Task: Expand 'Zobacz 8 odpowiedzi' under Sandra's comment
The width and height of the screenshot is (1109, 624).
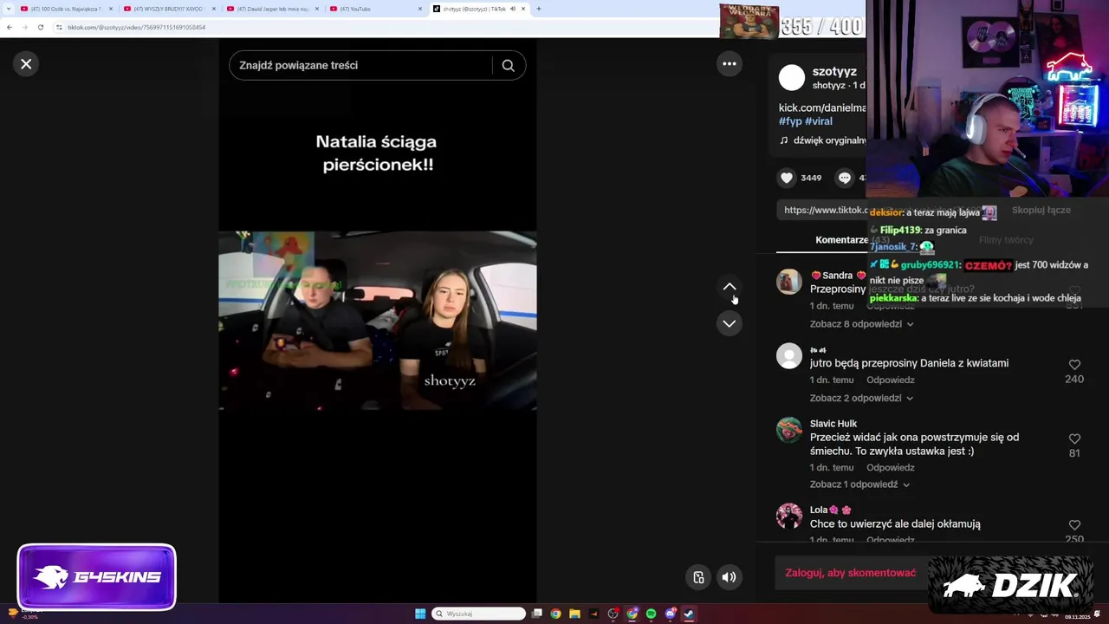Action: (861, 324)
